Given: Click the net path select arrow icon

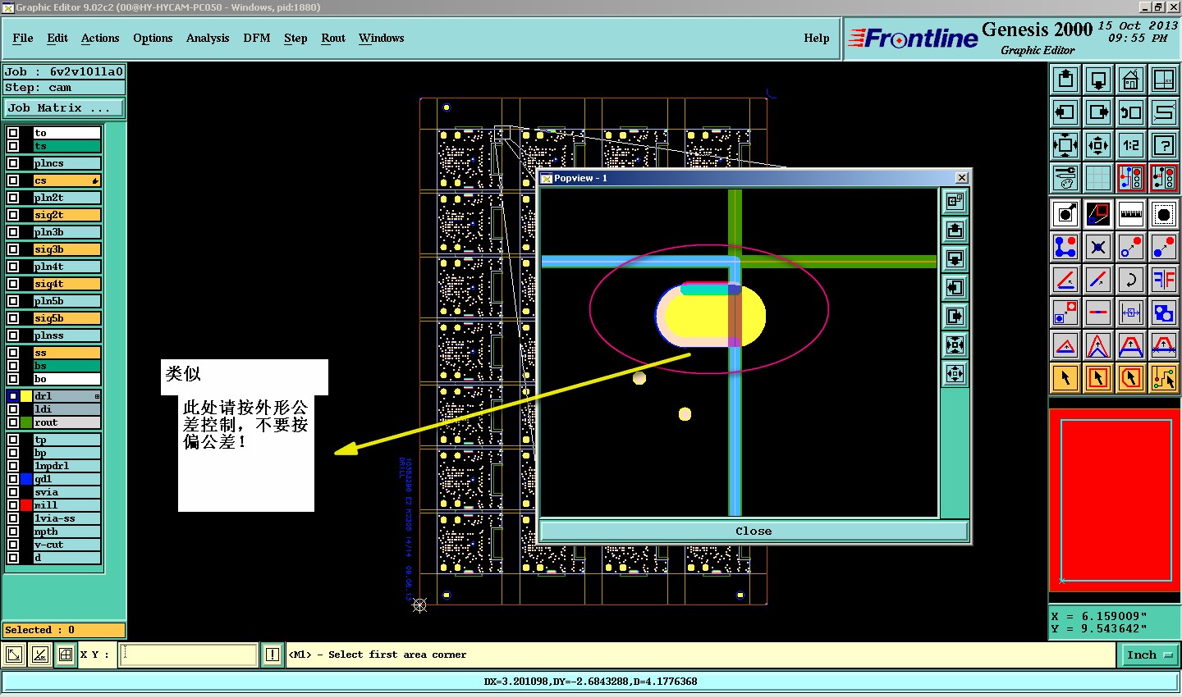Looking at the screenshot, I should pyautogui.click(x=1164, y=378).
